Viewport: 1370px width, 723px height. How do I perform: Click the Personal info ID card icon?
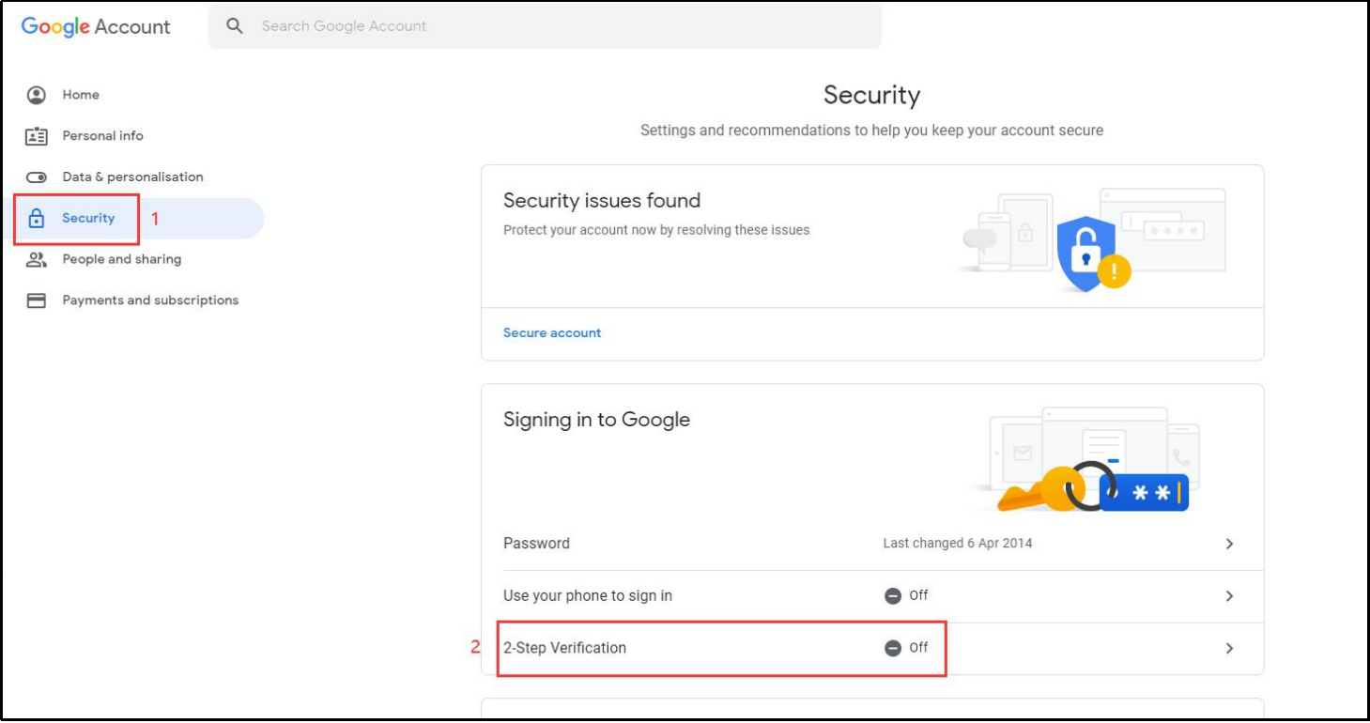(x=37, y=136)
